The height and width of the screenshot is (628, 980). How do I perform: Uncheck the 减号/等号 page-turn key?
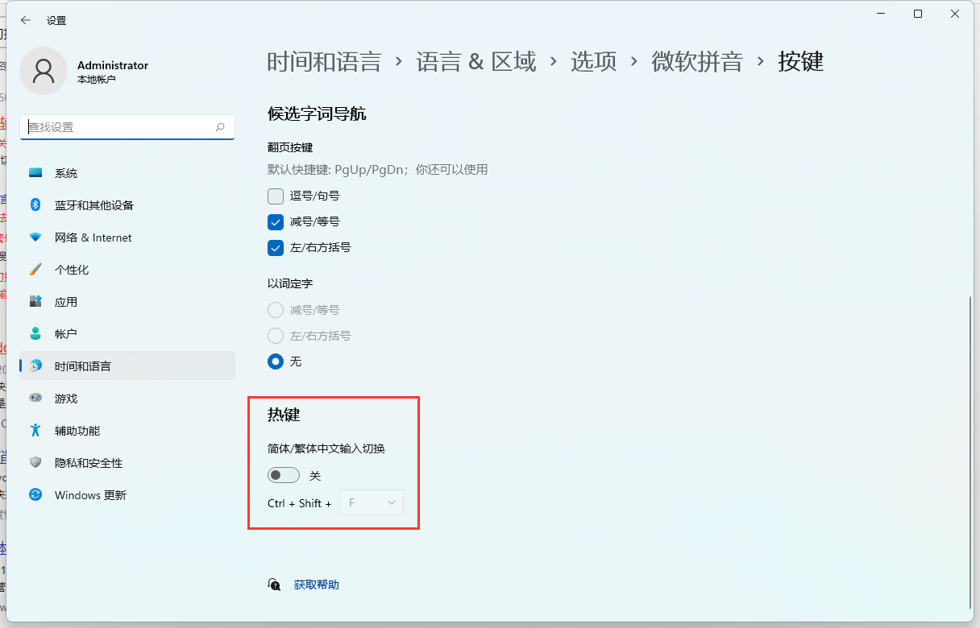(x=276, y=221)
